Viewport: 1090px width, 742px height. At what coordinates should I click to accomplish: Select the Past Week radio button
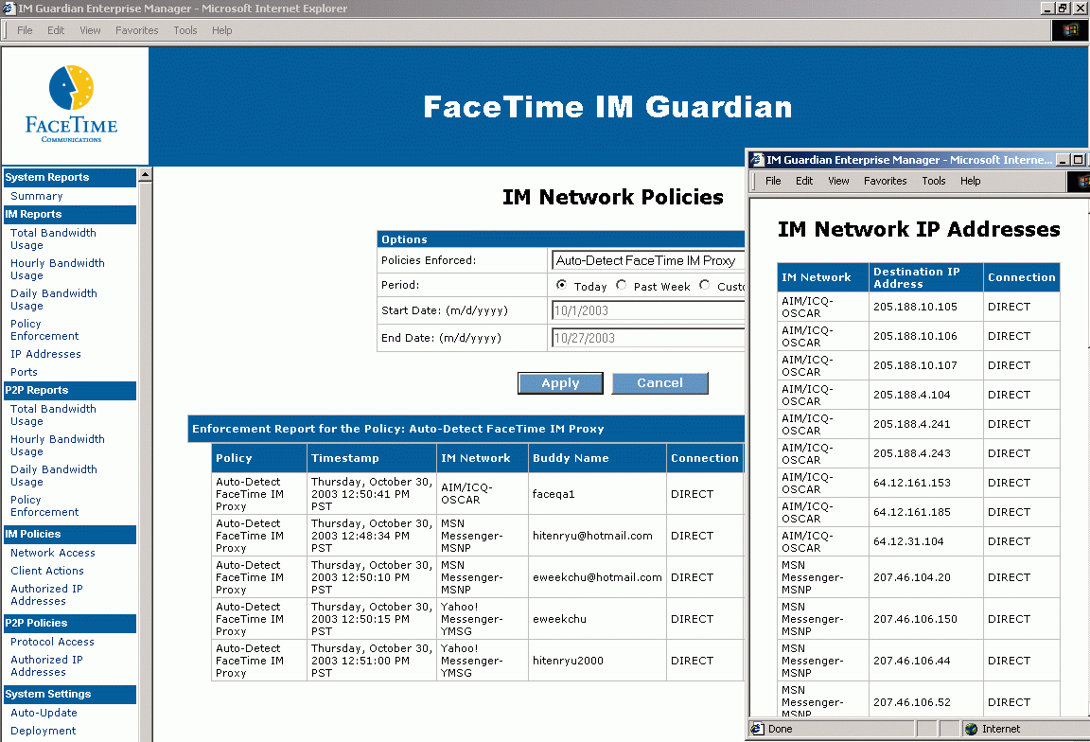pos(622,285)
